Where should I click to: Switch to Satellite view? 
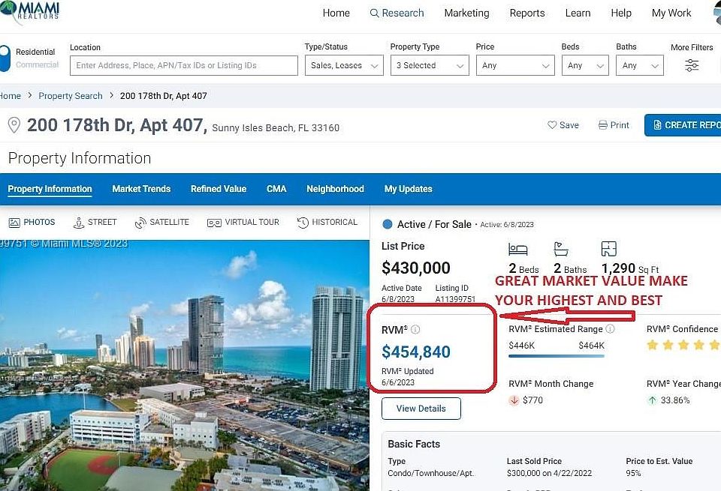click(161, 223)
